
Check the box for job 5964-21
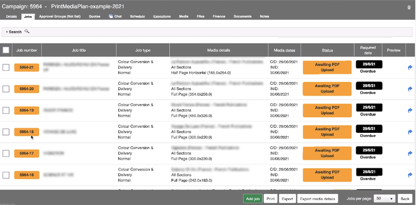pyautogui.click(x=6, y=67)
